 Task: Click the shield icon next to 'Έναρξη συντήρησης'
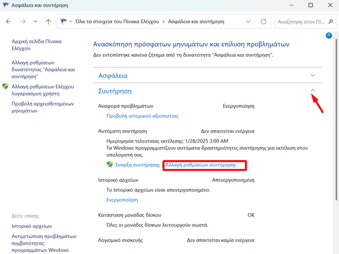click(110, 165)
